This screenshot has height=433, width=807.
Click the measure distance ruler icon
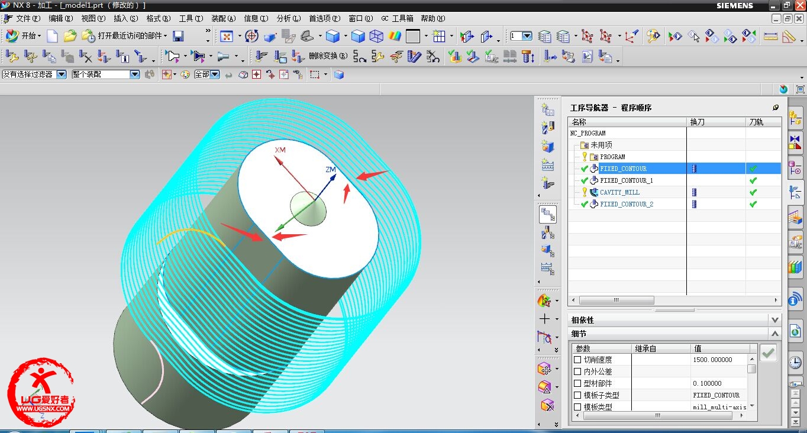770,37
